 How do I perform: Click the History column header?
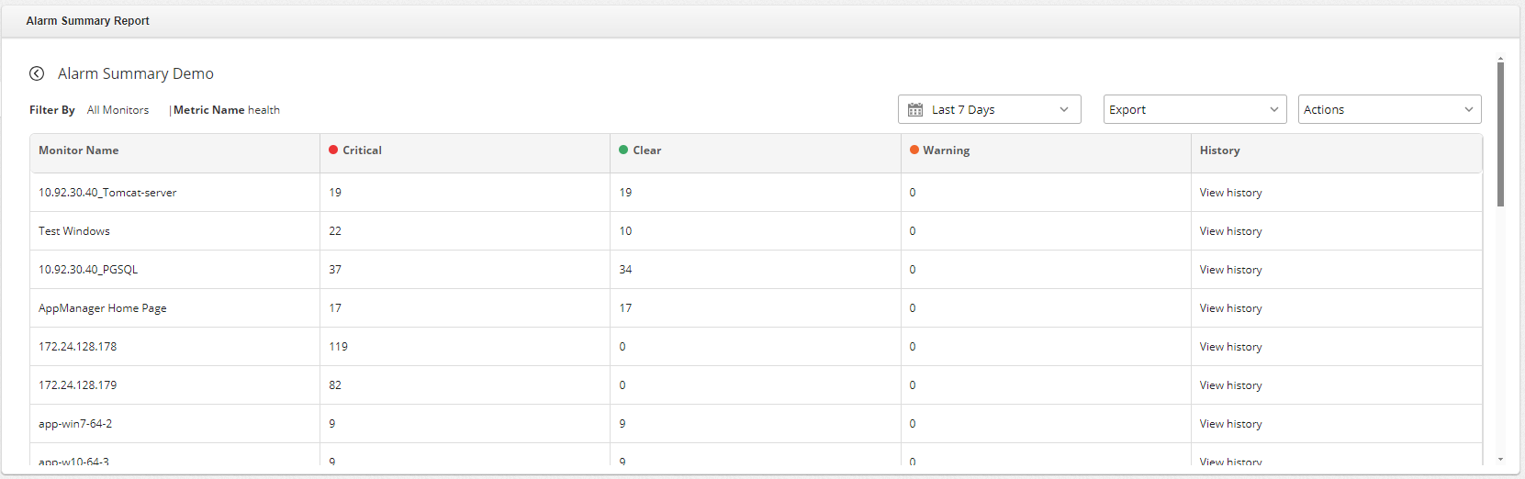pos(1219,150)
